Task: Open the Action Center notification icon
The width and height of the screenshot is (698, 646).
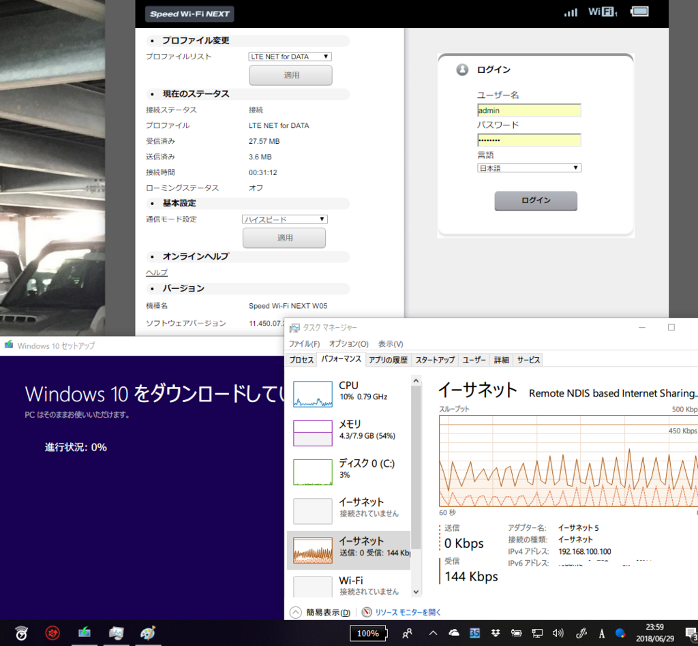Action: pyautogui.click(x=690, y=633)
